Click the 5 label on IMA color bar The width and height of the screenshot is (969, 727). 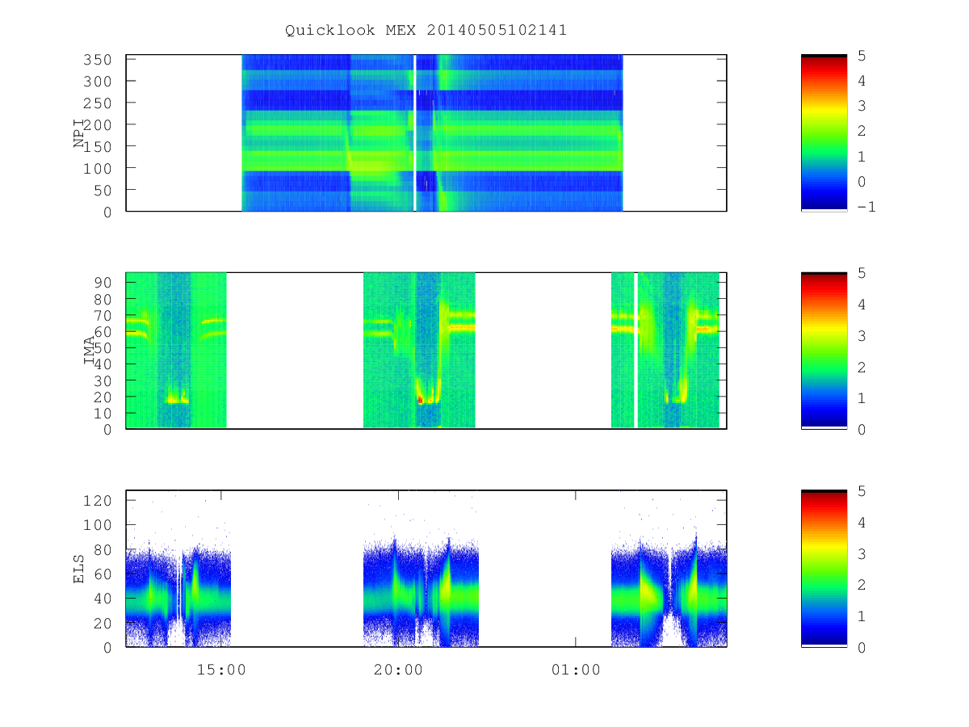(862, 273)
